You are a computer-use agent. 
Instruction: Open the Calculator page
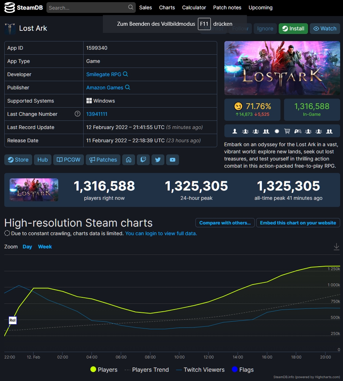[194, 8]
